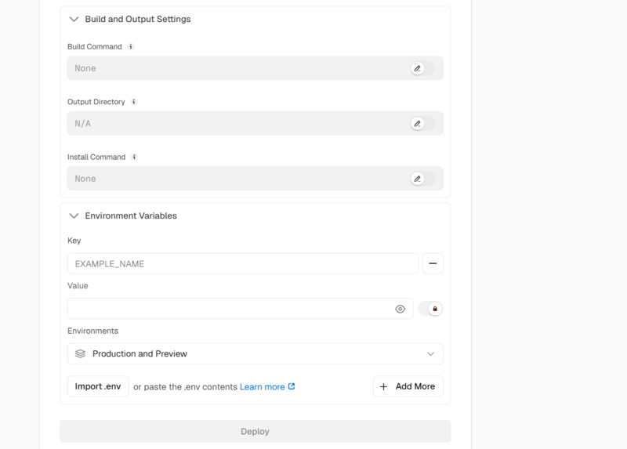Toggle the sensitive lock switch
The image size is (627, 449).
[430, 309]
